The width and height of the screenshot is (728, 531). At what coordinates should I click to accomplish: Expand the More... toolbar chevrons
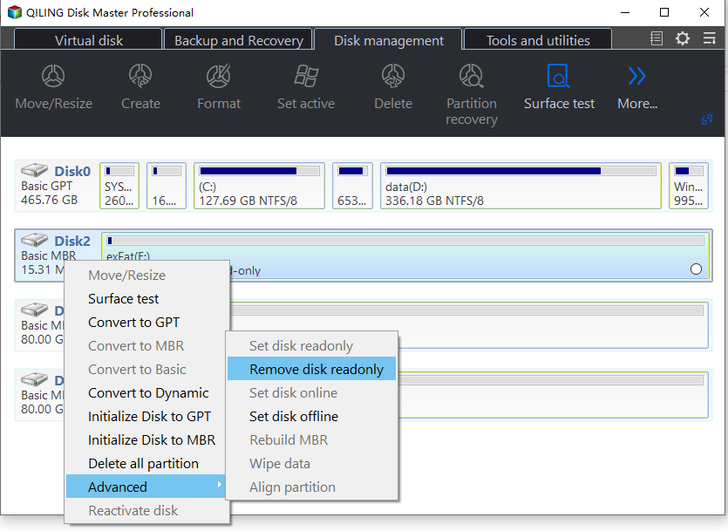coord(637,76)
